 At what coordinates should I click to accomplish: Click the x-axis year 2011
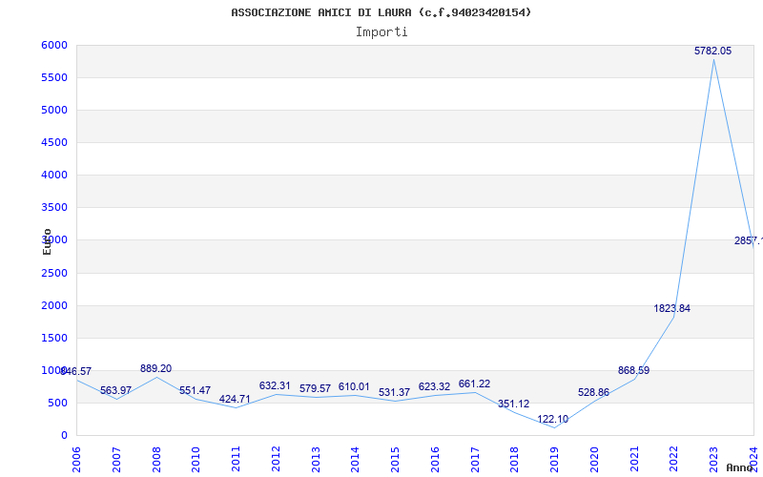click(236, 460)
